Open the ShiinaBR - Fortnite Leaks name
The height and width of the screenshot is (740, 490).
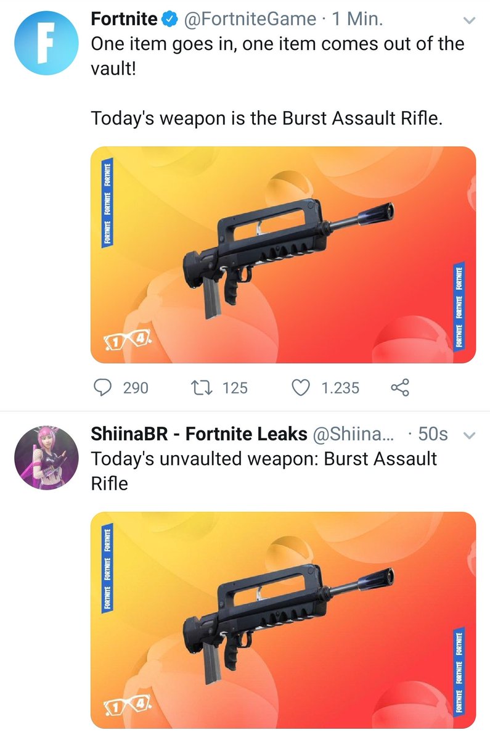click(x=199, y=434)
